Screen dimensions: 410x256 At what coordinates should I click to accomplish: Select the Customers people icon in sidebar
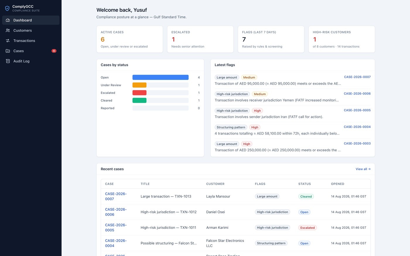click(x=8, y=30)
